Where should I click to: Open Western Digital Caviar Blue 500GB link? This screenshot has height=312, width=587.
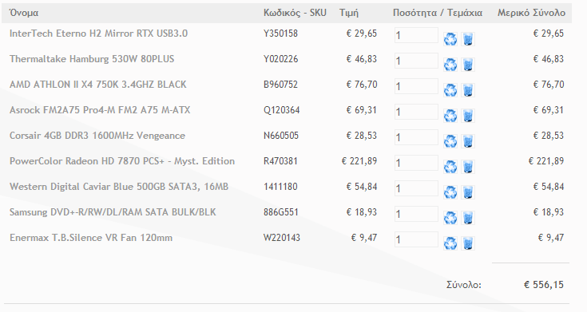tap(119, 187)
